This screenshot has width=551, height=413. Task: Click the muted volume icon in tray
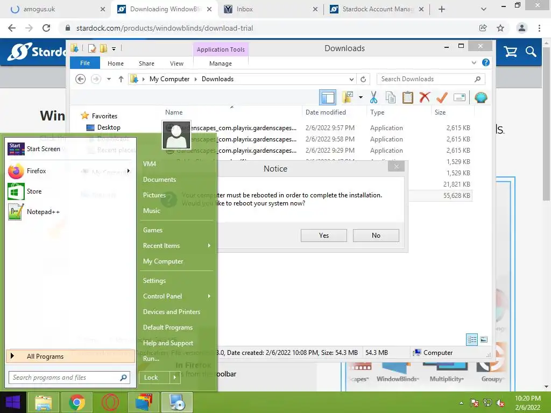coord(500,403)
